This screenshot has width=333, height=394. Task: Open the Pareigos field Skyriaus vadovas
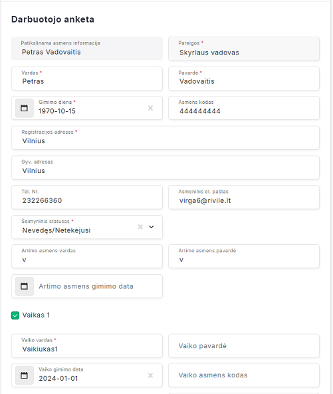(x=244, y=49)
